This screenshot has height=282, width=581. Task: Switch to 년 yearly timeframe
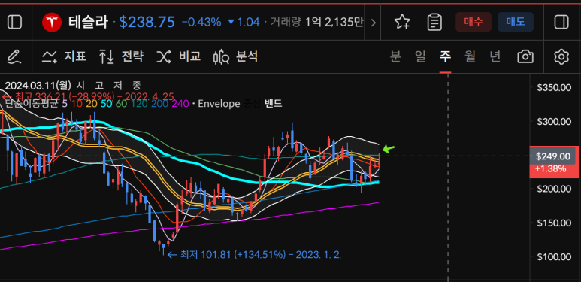[495, 56]
